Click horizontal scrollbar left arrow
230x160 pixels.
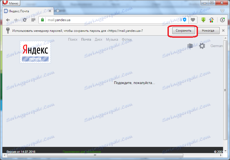(4, 155)
